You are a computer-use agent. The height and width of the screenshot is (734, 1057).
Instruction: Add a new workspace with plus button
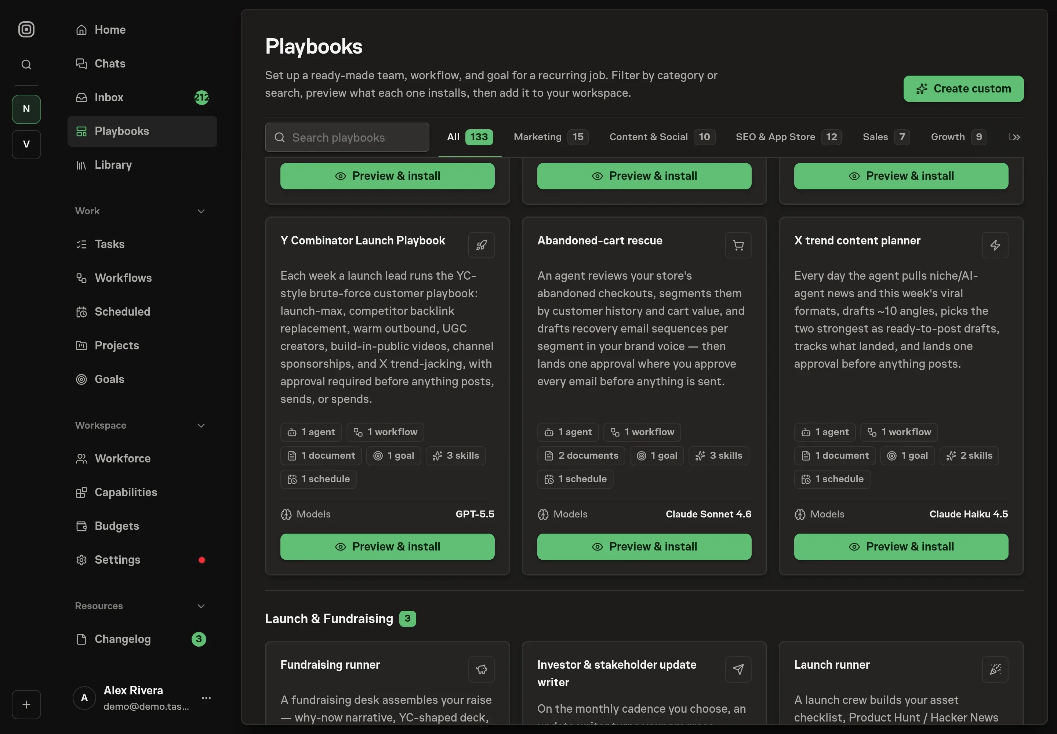pyautogui.click(x=26, y=704)
